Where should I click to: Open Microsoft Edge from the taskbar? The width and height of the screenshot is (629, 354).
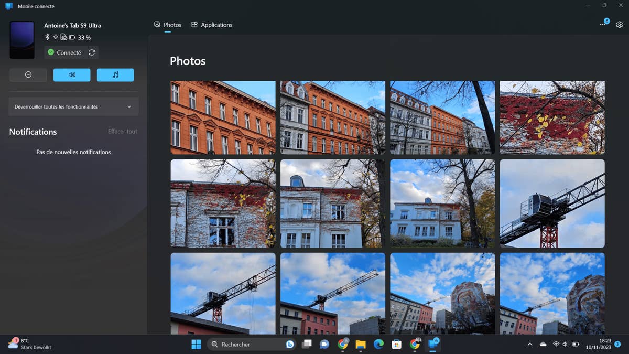pos(378,345)
